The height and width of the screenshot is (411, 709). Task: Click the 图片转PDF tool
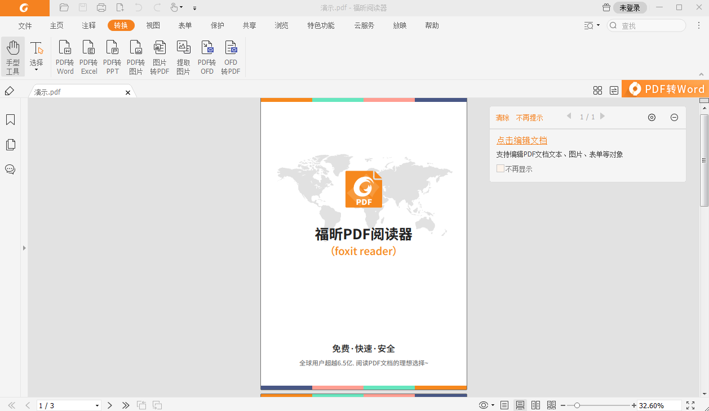(159, 56)
